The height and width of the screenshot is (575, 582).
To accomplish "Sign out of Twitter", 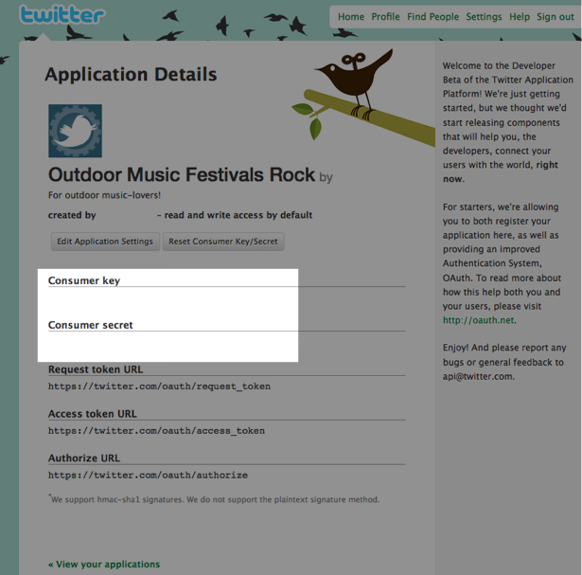I will (x=556, y=17).
